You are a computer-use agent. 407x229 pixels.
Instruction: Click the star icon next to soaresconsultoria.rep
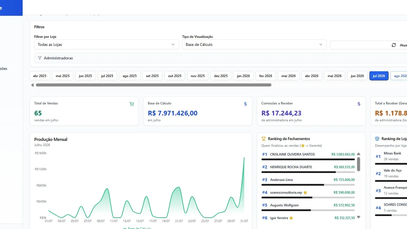(x=305, y=192)
